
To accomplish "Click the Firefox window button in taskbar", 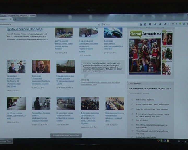I will (x=6, y=141).
